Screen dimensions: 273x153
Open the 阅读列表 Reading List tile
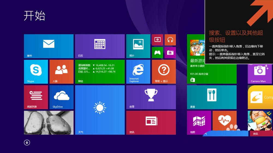pyautogui.click(x=36, y=97)
